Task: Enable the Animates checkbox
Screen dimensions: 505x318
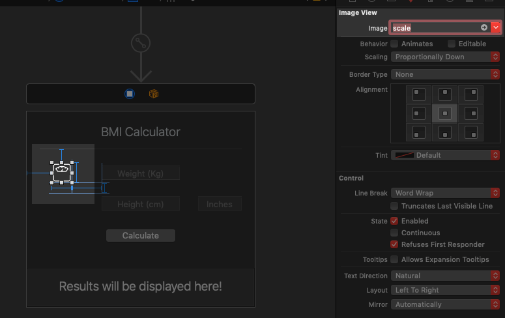Action: (x=395, y=44)
